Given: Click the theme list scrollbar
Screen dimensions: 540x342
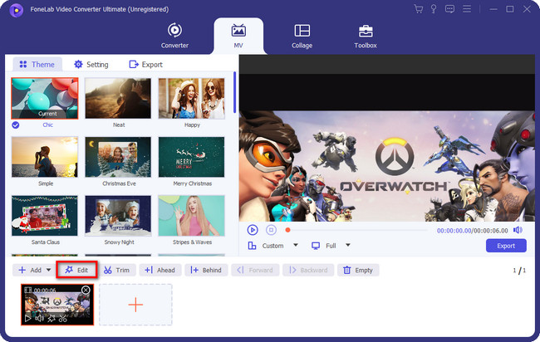Looking at the screenshot, I should pos(234,92).
